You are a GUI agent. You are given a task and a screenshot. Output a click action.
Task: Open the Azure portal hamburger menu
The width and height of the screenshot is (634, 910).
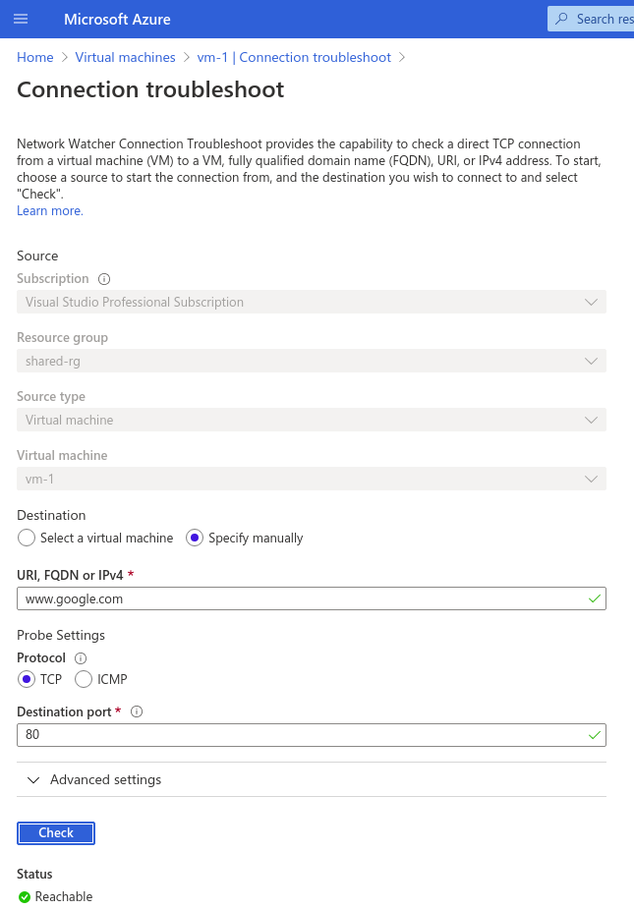point(21,19)
